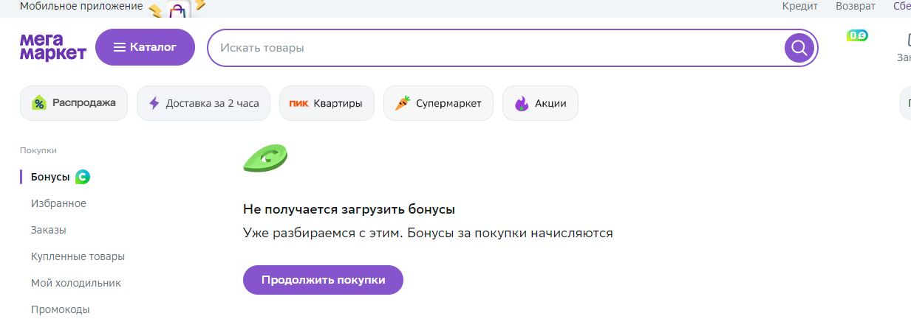Click the hamburger icon inside Каталог button
The height and width of the screenshot is (319, 911).
(x=120, y=47)
